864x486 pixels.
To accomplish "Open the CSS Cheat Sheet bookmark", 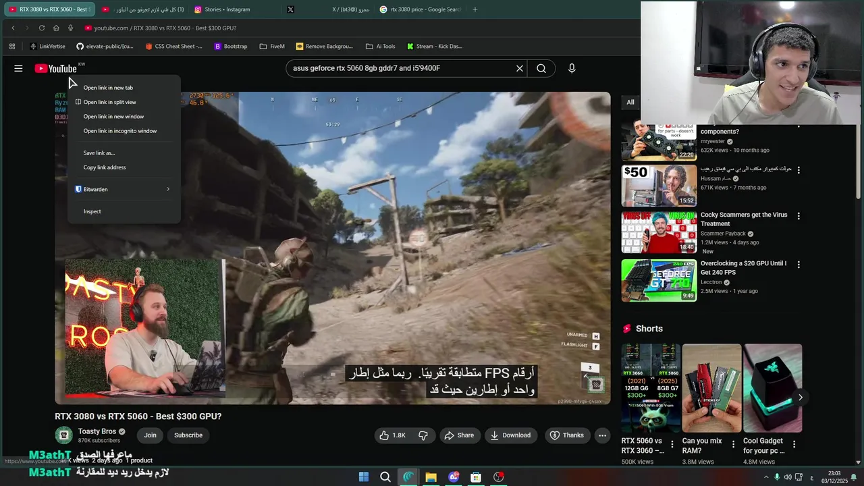I will [174, 47].
